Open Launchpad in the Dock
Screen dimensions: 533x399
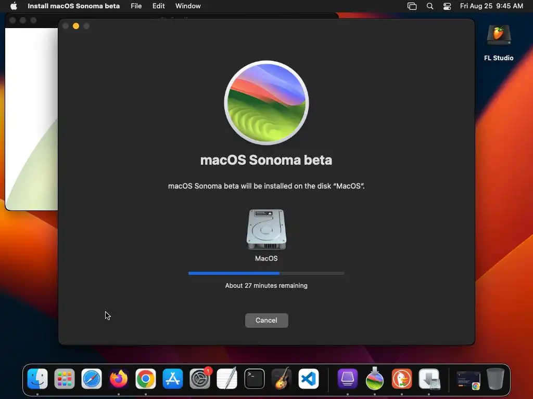pos(64,378)
